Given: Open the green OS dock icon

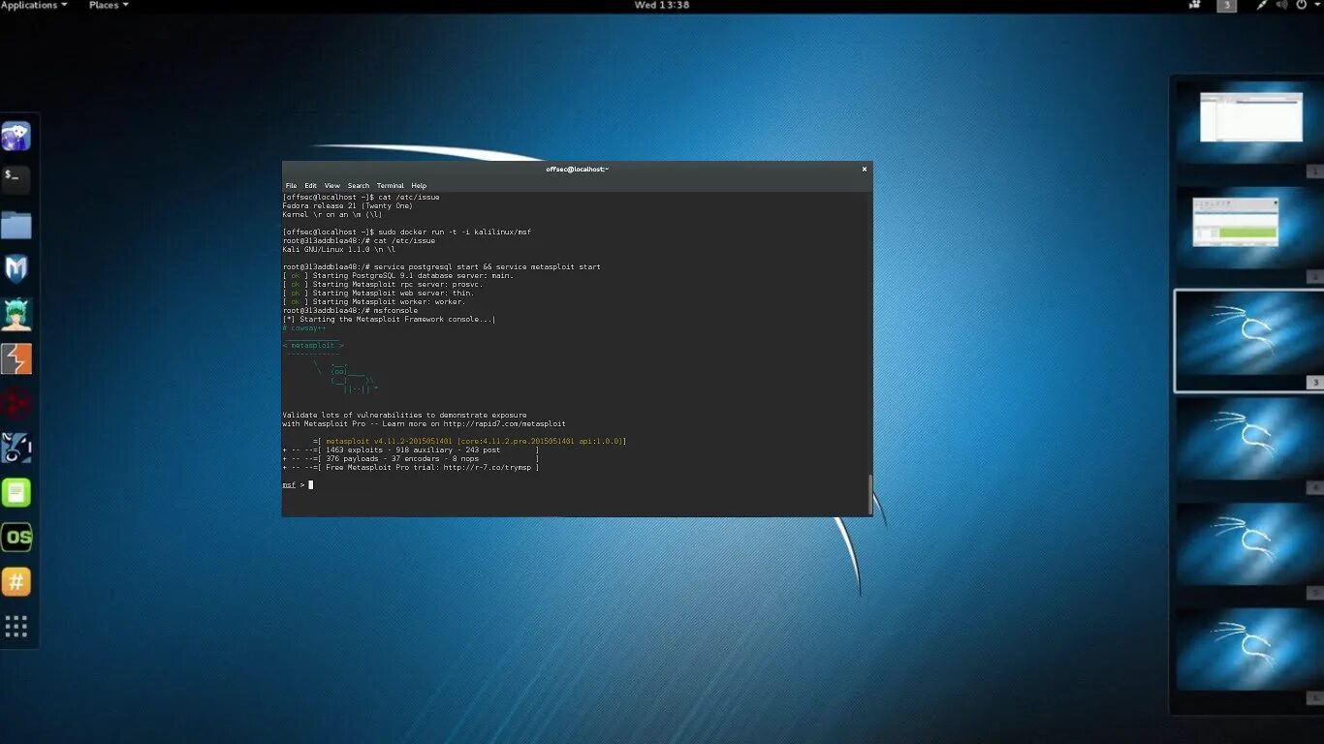Looking at the screenshot, I should pyautogui.click(x=16, y=537).
